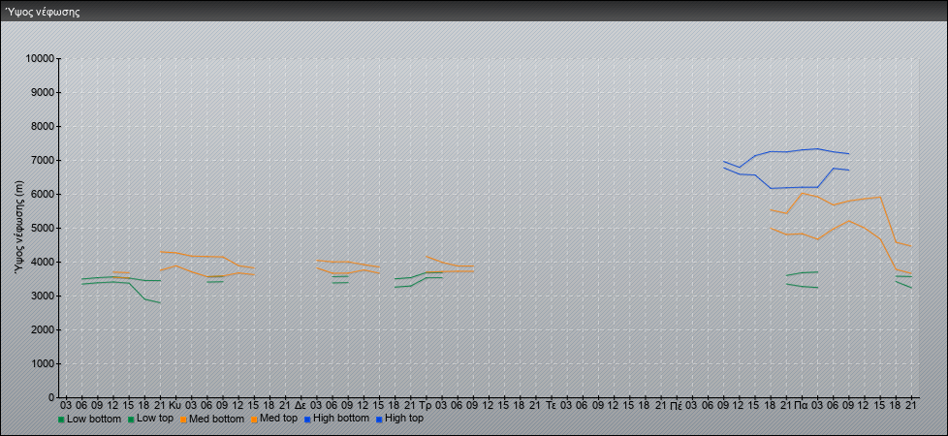Click the blue High top legend swatch
948x436 pixels.
pyautogui.click(x=379, y=420)
